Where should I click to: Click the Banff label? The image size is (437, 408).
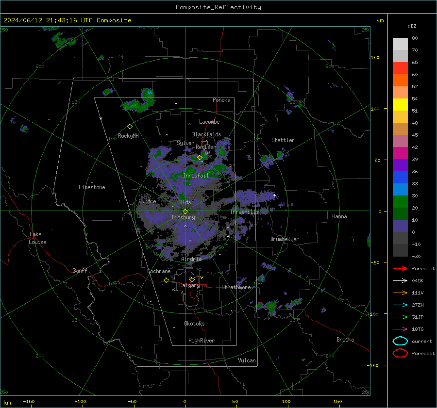click(80, 270)
